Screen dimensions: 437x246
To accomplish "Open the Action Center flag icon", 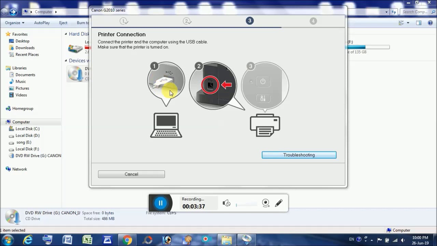I will coord(380,240).
